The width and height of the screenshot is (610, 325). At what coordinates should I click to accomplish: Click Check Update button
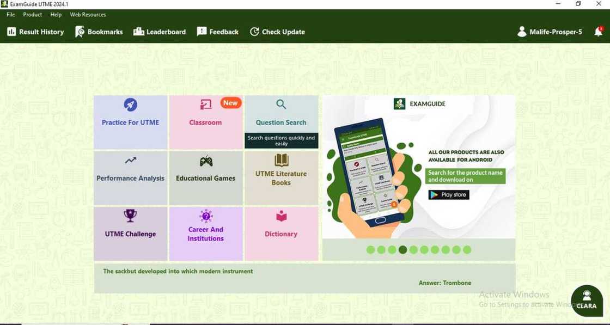point(277,32)
